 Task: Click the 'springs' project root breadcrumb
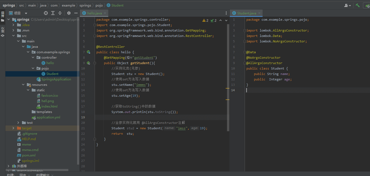point(9,5)
